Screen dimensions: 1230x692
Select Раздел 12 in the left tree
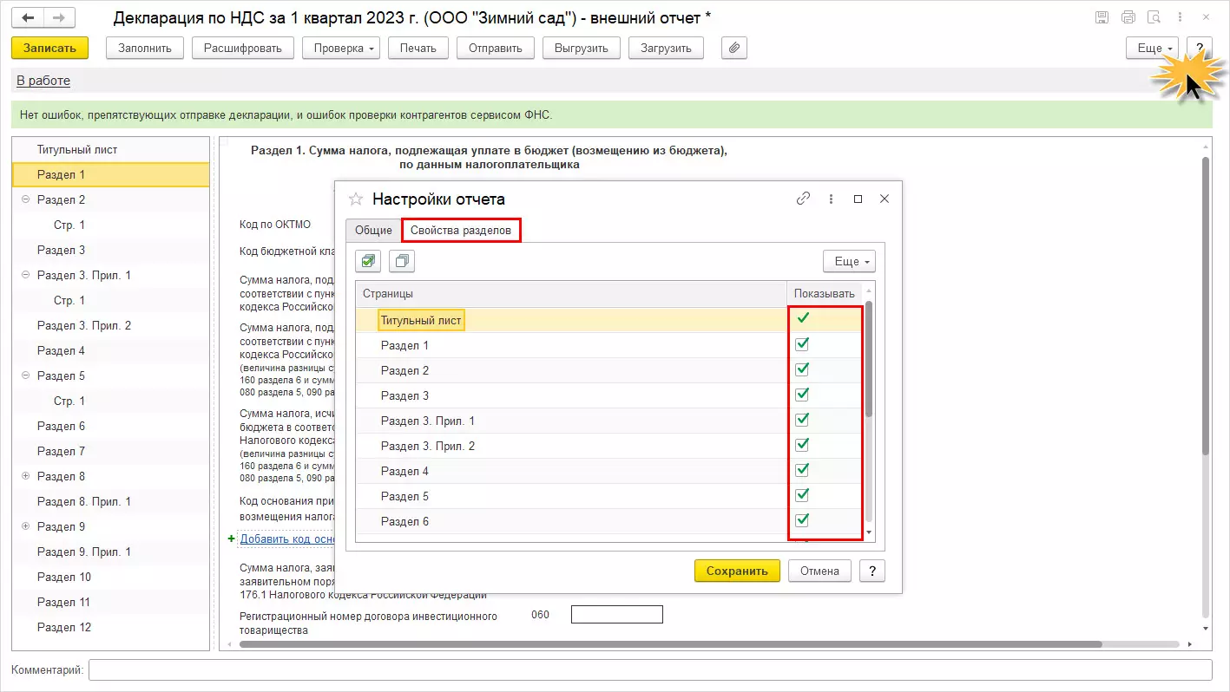click(110, 627)
